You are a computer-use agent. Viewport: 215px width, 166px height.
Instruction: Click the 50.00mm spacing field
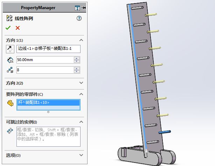coord(45,60)
